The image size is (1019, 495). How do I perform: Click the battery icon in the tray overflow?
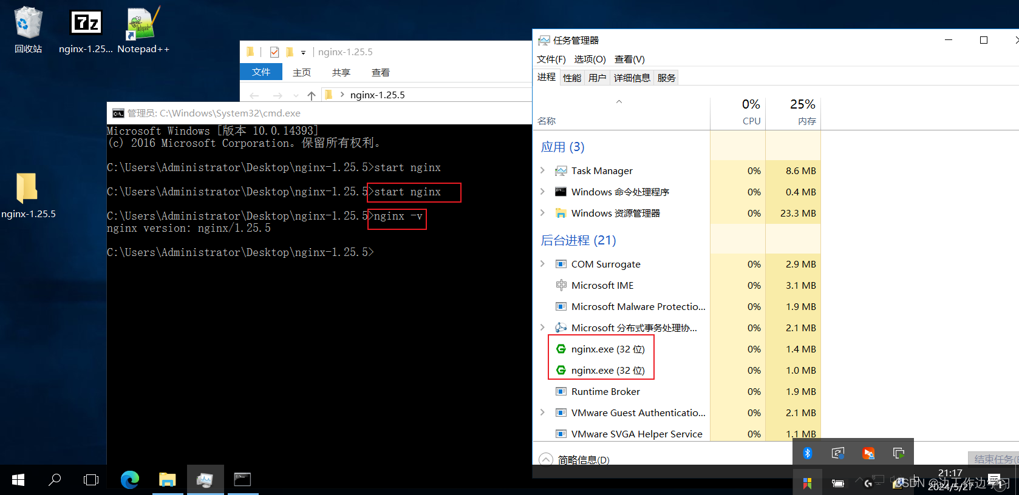[x=838, y=483]
